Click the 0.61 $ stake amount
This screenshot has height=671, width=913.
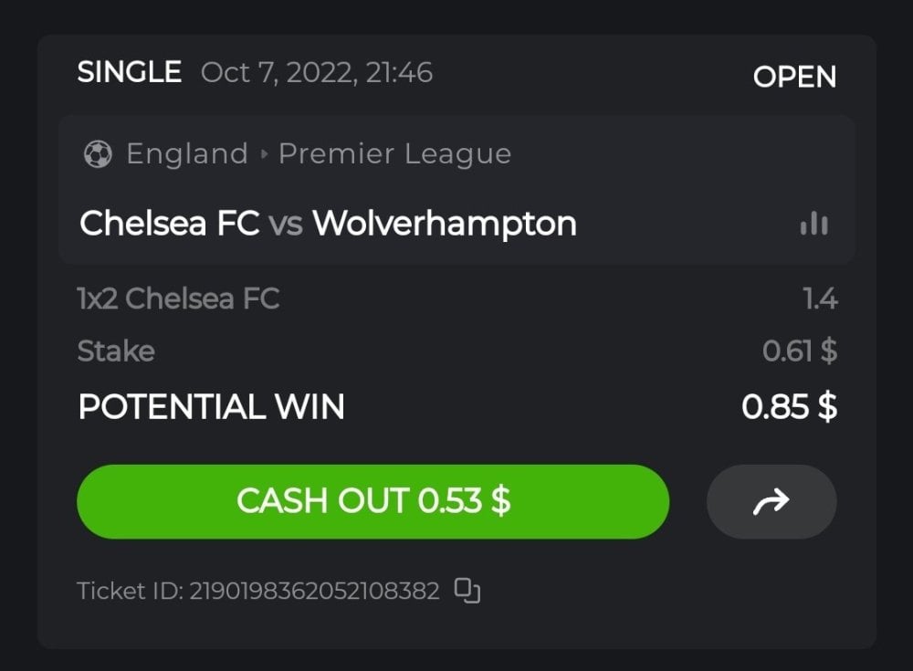pos(800,351)
